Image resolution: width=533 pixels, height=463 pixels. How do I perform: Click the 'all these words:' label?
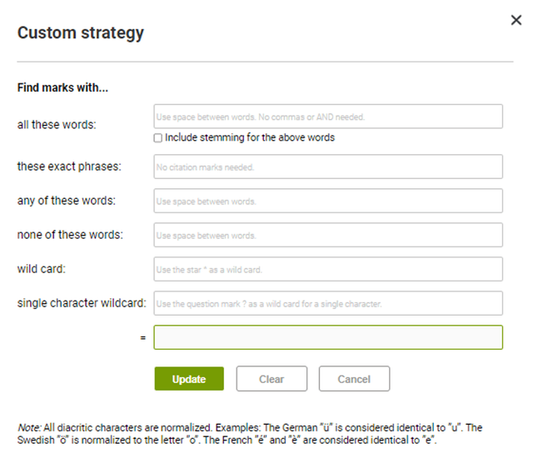57,125
